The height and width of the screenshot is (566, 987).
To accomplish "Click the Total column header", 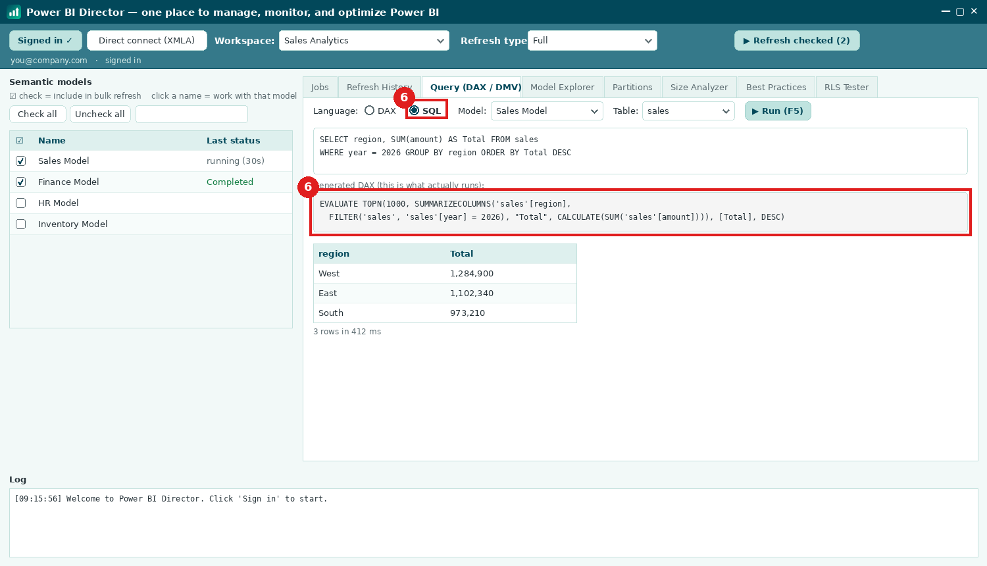I will coord(461,253).
